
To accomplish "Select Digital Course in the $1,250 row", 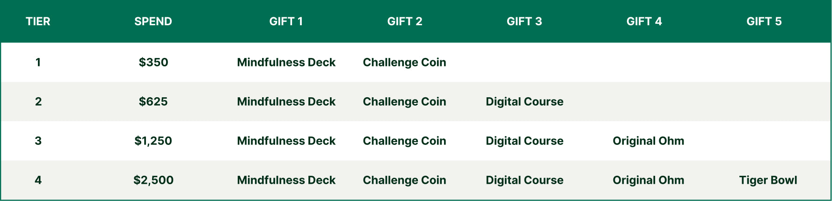I will point(524,141).
